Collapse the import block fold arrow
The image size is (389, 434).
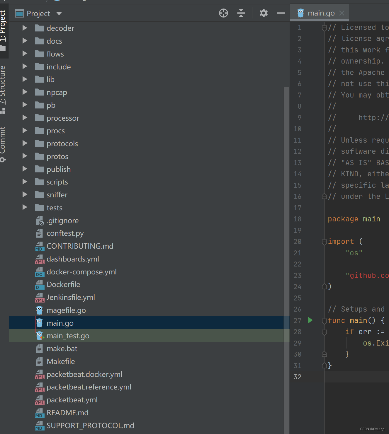pos(324,242)
